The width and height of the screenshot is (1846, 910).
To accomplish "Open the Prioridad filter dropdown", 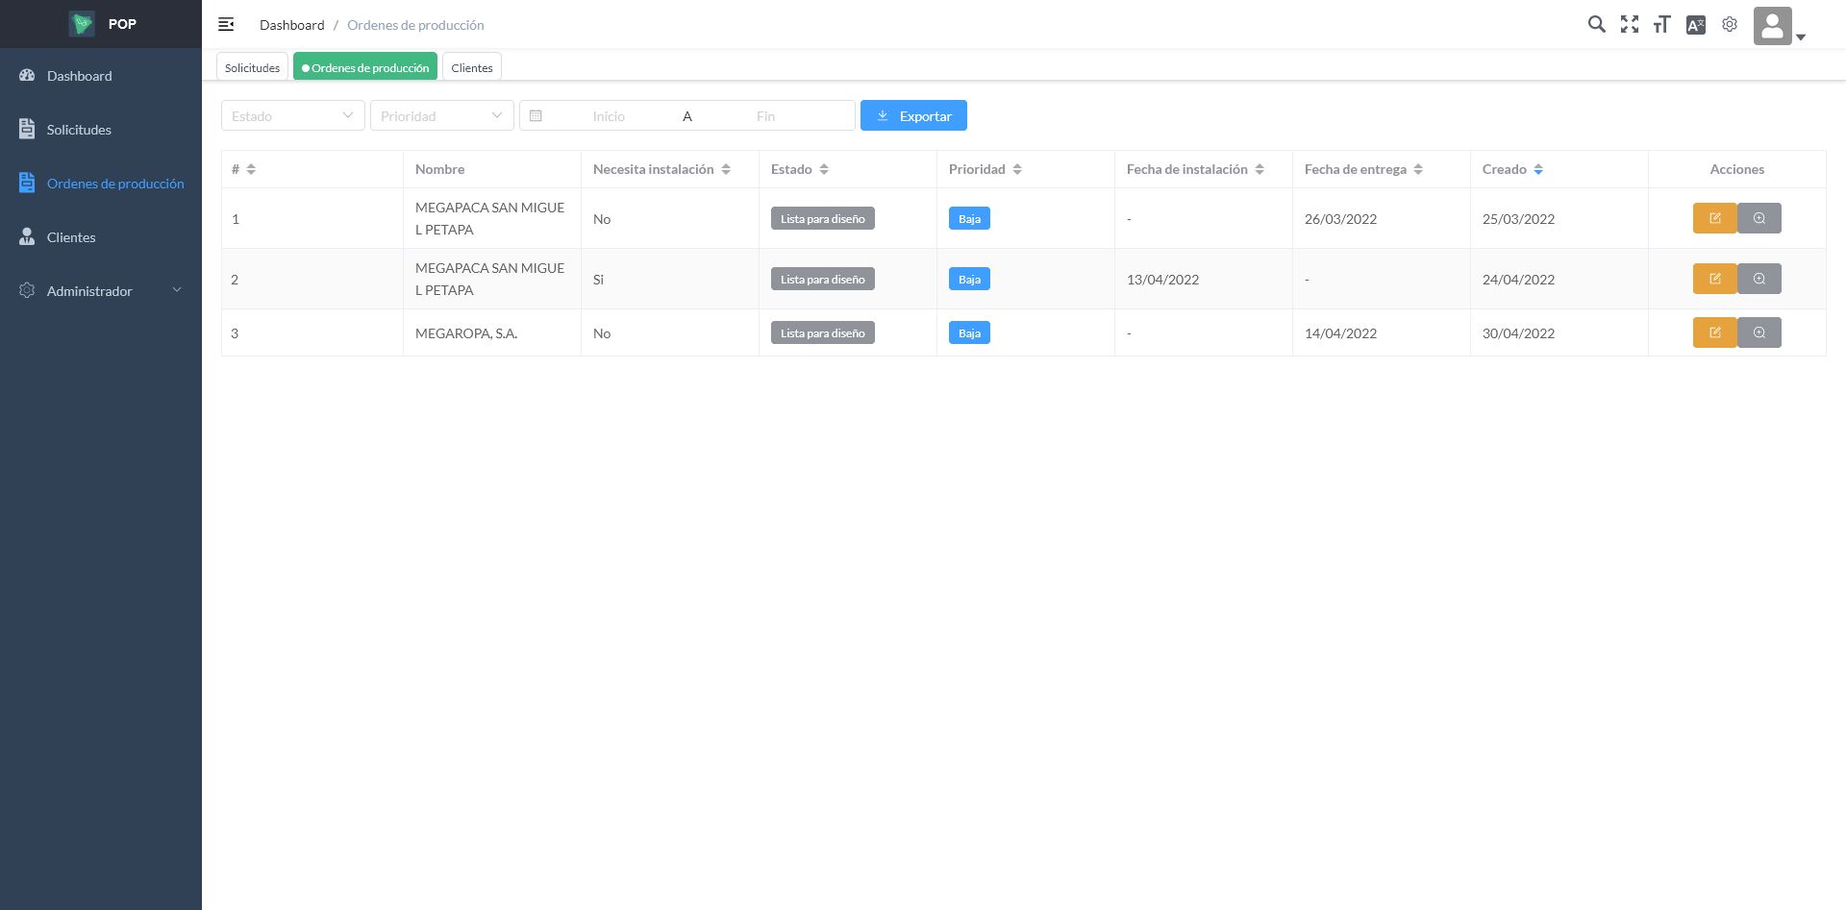I will 441,115.
